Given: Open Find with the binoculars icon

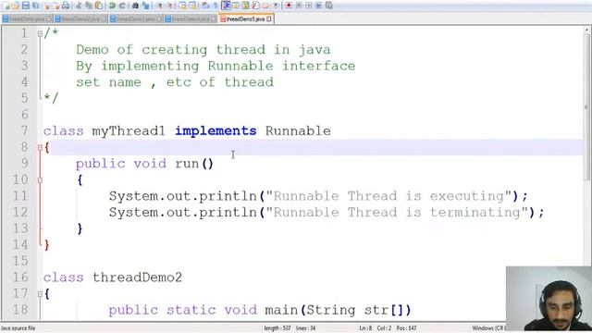Looking at the screenshot, I should [x=136, y=6].
